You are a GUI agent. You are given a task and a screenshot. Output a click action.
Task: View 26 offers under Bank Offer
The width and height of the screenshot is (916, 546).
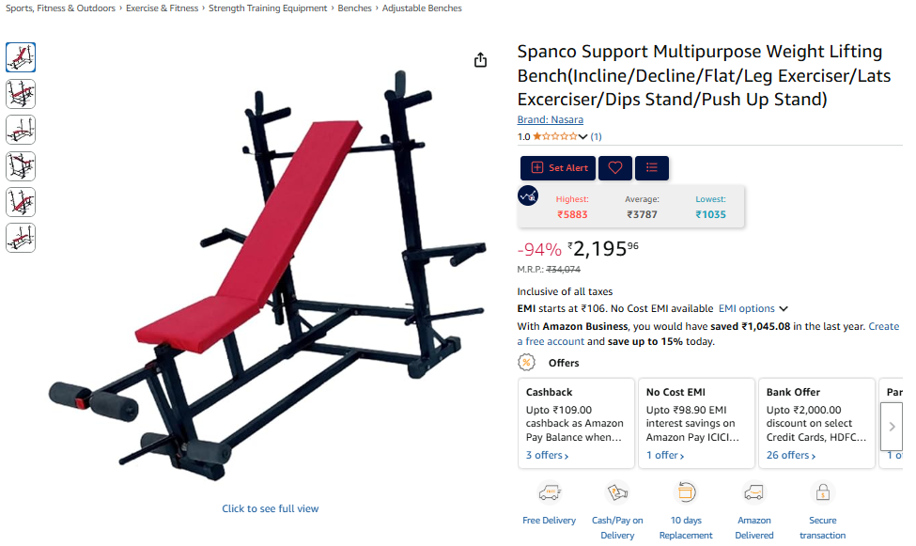tap(790, 456)
